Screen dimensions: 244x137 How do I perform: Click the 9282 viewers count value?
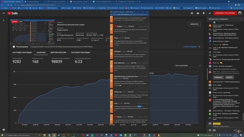17,62
